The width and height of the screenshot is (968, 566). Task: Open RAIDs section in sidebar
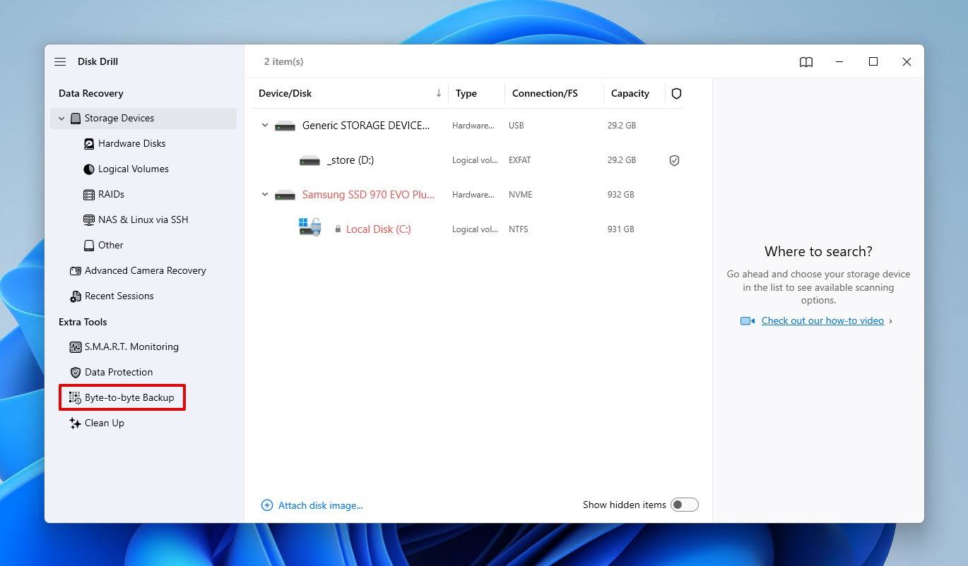111,195
